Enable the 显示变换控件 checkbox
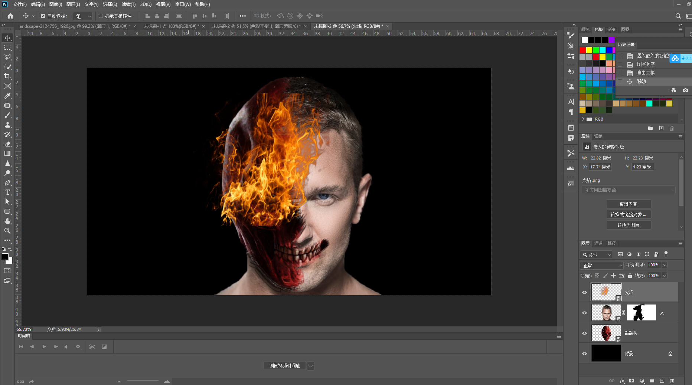 (101, 16)
